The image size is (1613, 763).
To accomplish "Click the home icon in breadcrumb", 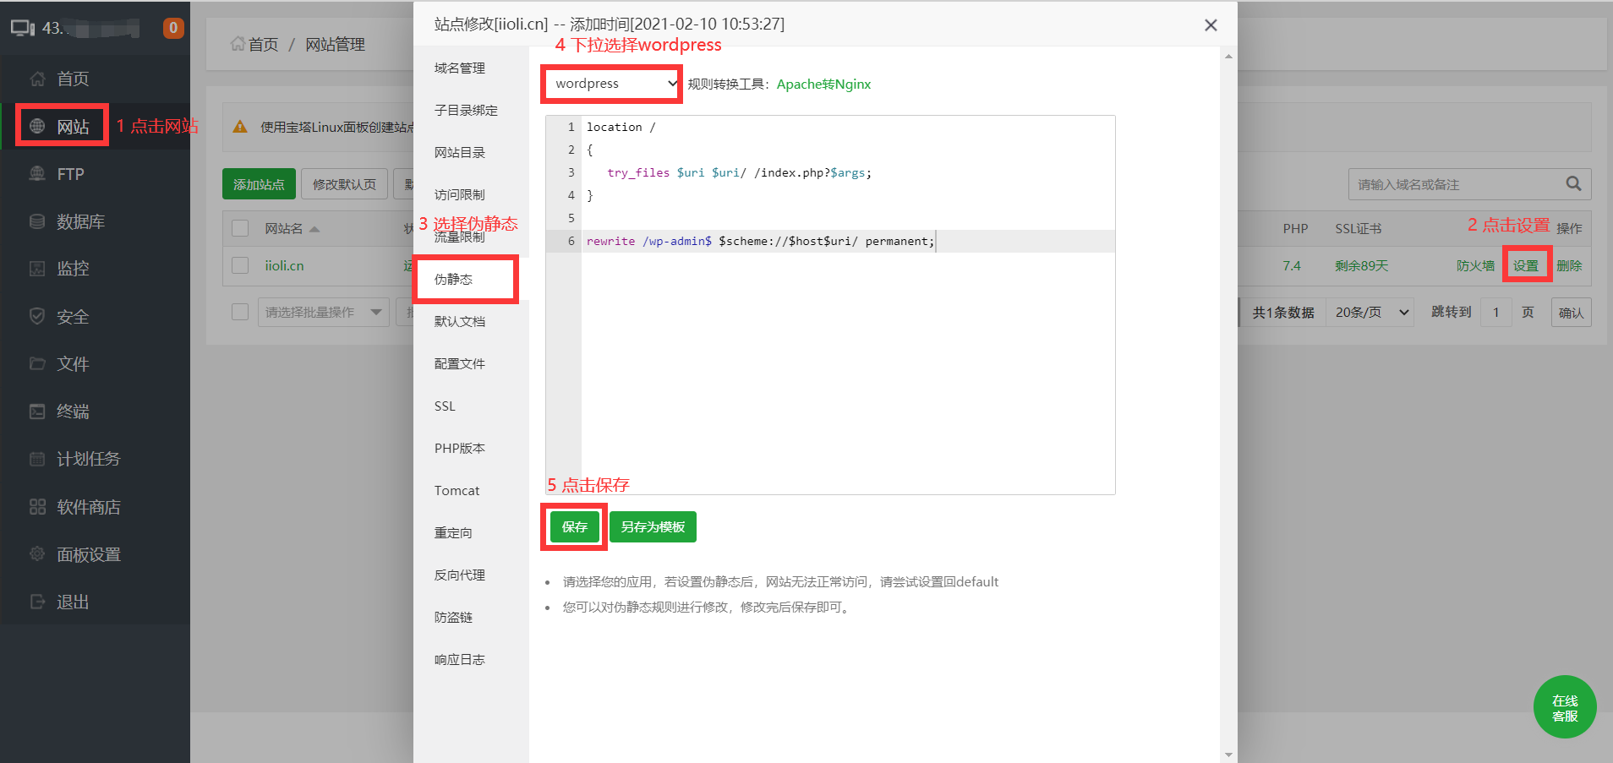I will pos(238,44).
